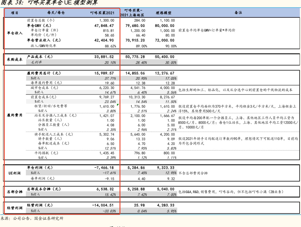Click the value 14,855.06

tap(135, 73)
